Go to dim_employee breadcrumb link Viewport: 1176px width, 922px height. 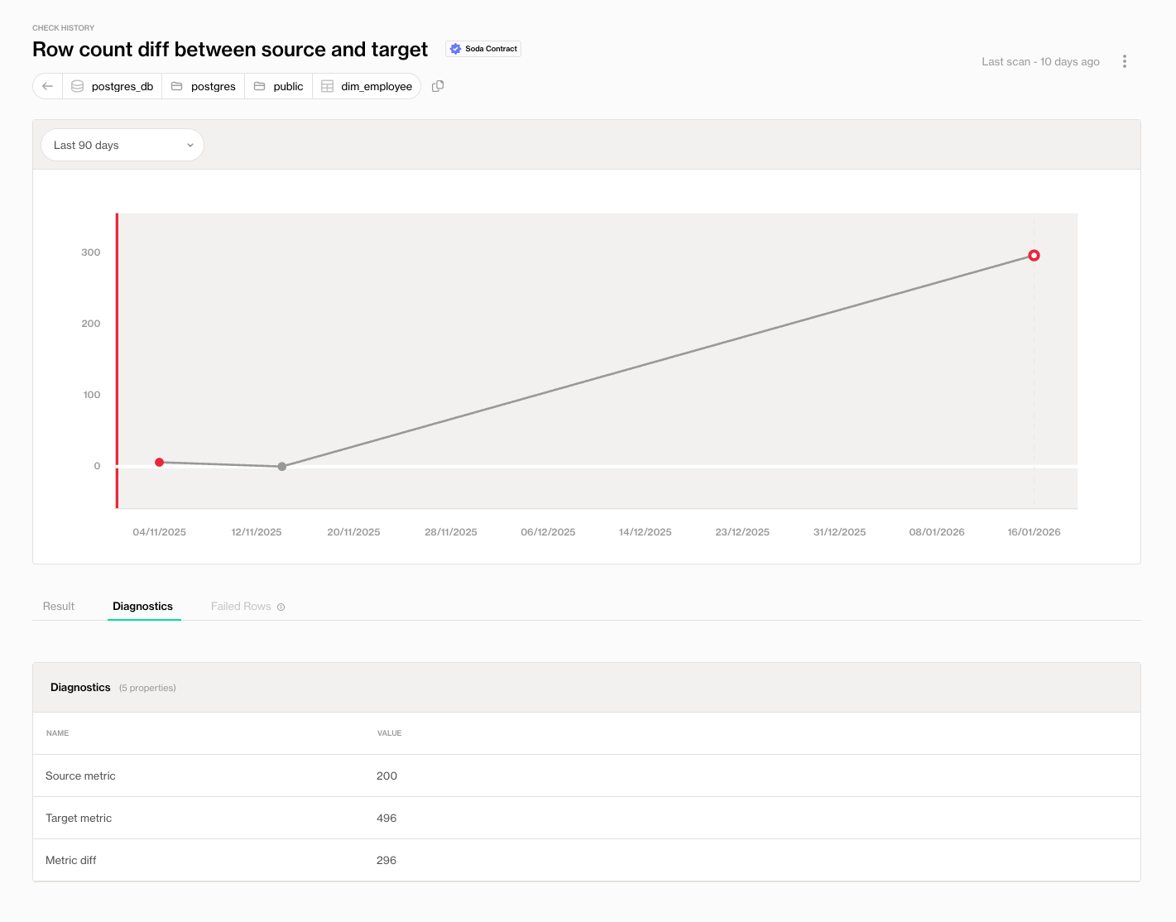(x=376, y=86)
